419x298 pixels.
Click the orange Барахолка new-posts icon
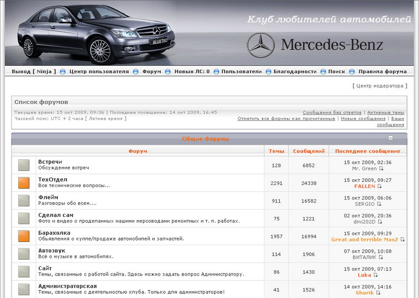click(x=24, y=236)
